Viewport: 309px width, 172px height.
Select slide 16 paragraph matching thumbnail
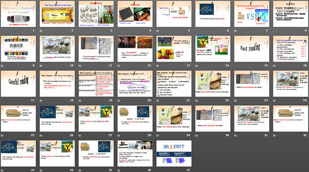[290, 49]
